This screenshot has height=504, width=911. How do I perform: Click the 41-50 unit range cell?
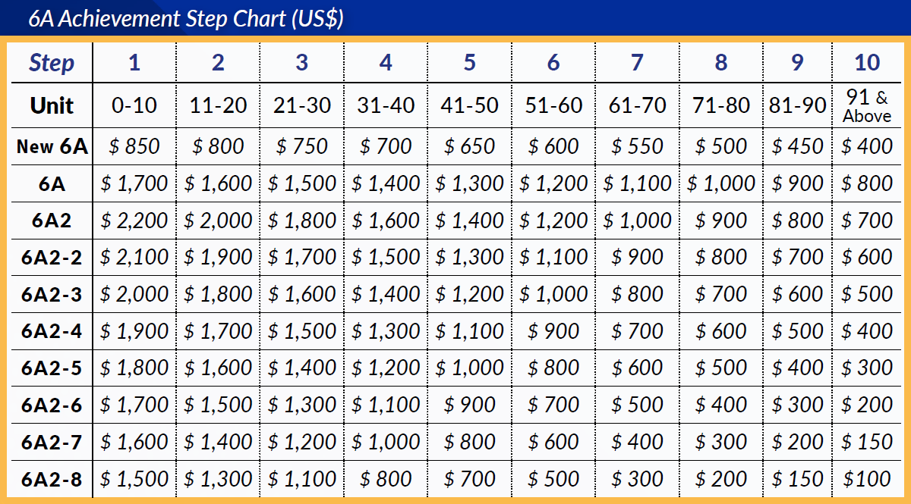tap(469, 105)
